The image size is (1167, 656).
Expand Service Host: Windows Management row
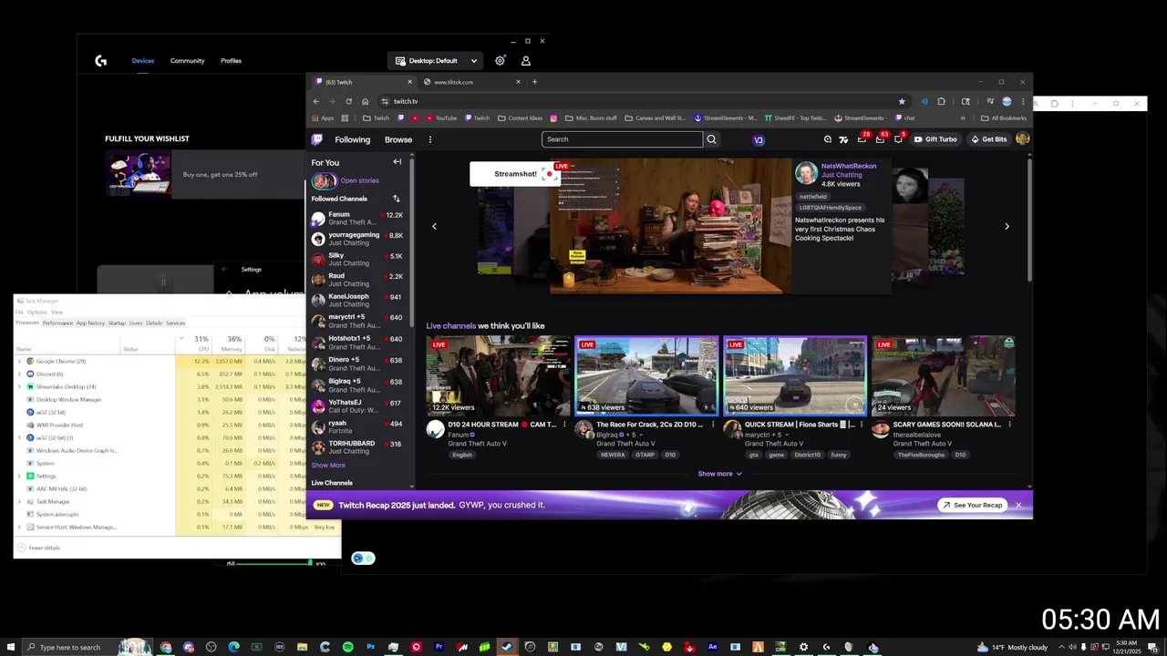coord(19,527)
